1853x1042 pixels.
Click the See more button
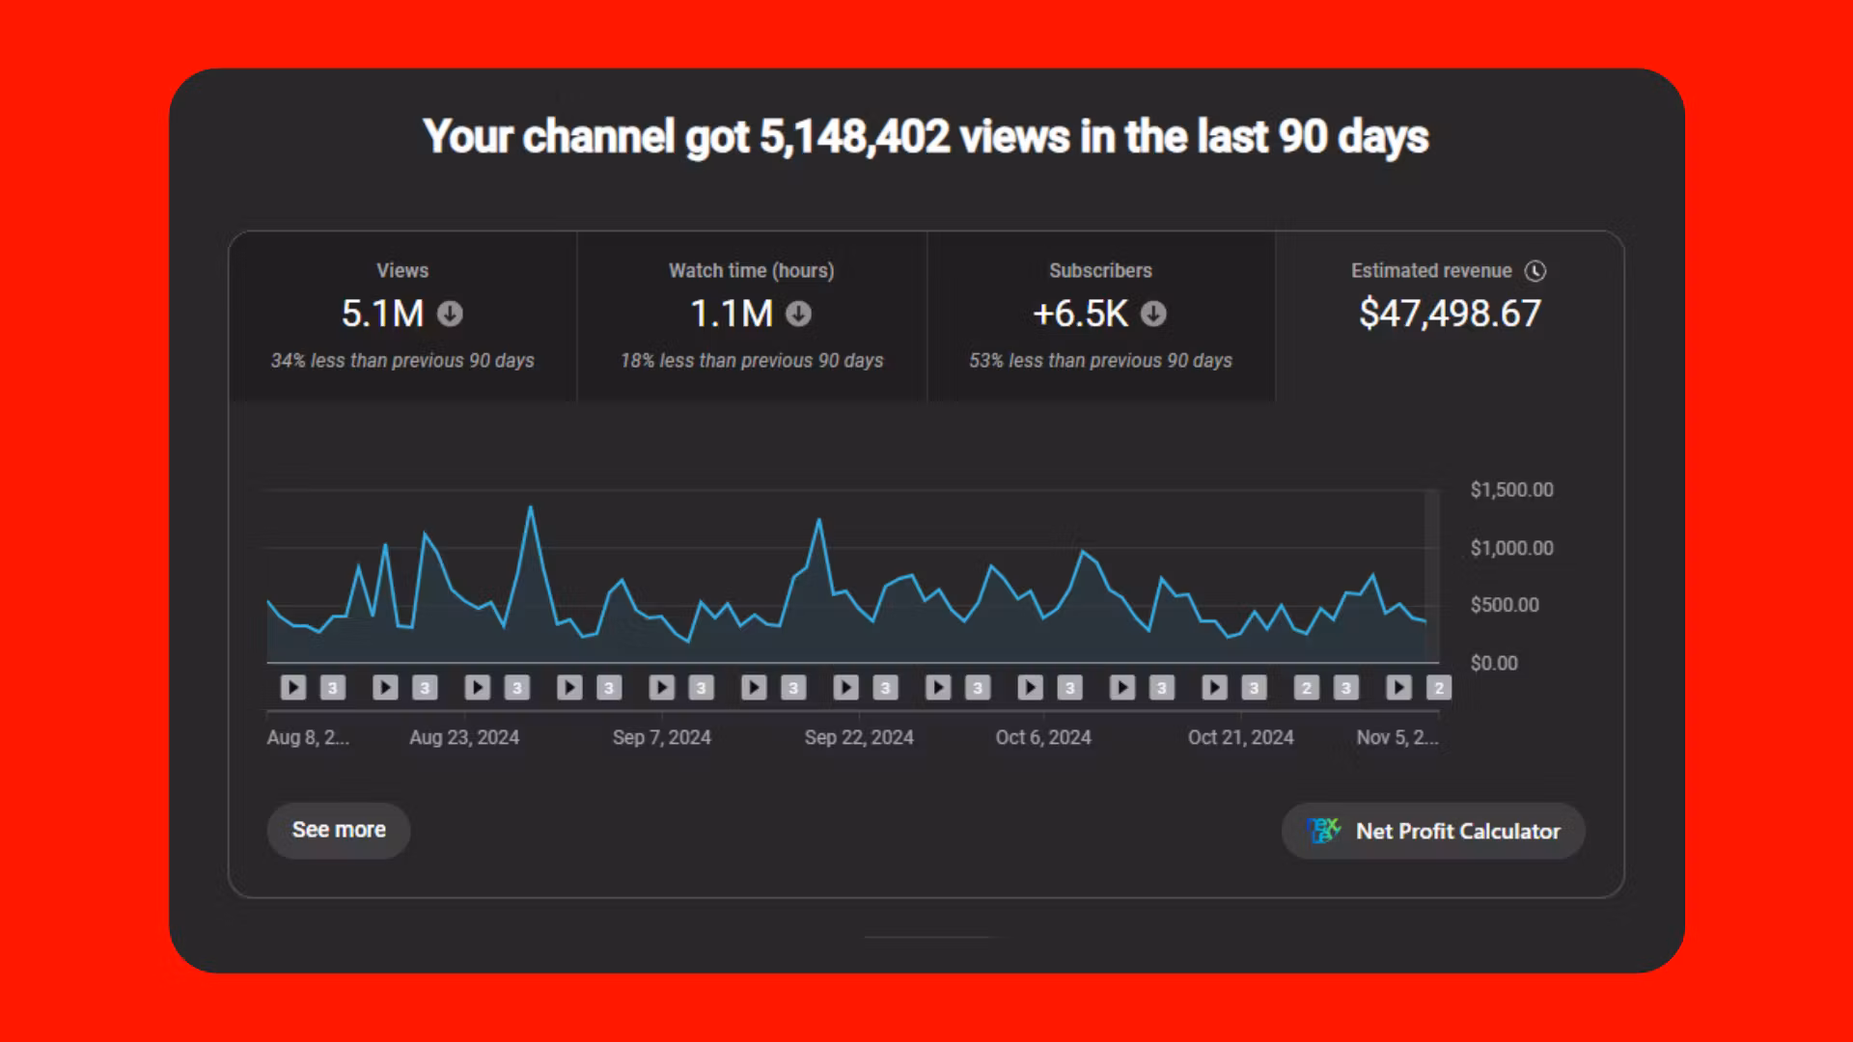point(339,830)
